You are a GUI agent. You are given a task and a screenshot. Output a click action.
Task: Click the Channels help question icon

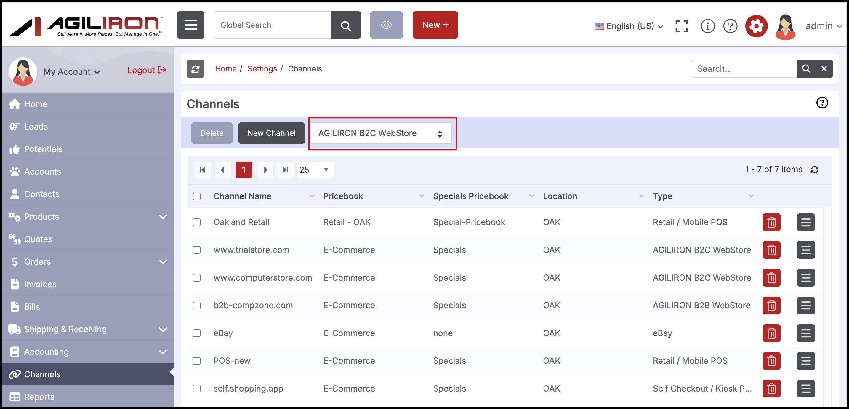click(822, 103)
